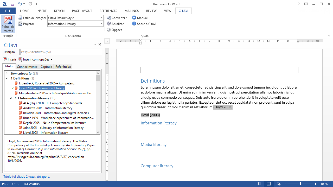
Task: Open the Citavi Manual
Action: (x=140, y=18)
